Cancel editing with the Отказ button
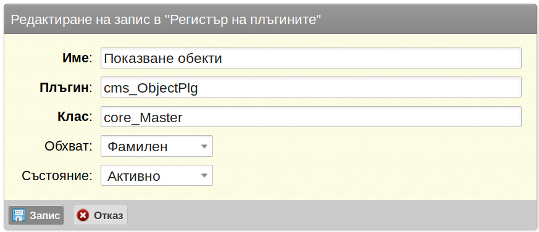The image size is (539, 232). 100,215
